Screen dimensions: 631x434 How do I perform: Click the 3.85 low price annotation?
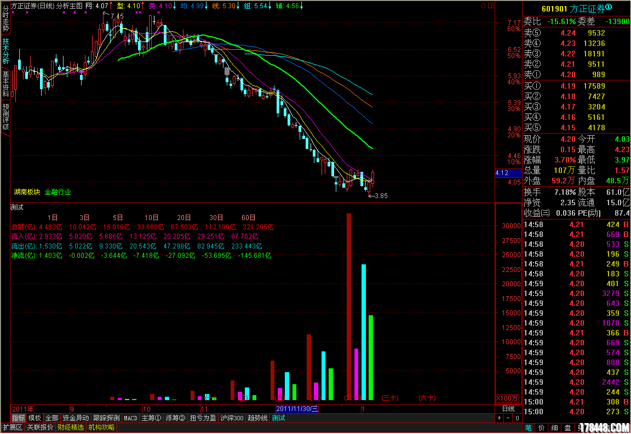[x=381, y=196]
